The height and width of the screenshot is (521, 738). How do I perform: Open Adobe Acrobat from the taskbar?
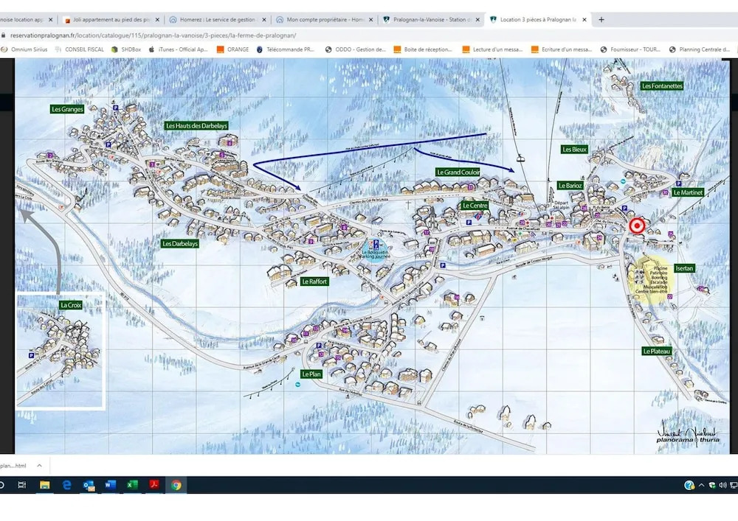(x=154, y=485)
